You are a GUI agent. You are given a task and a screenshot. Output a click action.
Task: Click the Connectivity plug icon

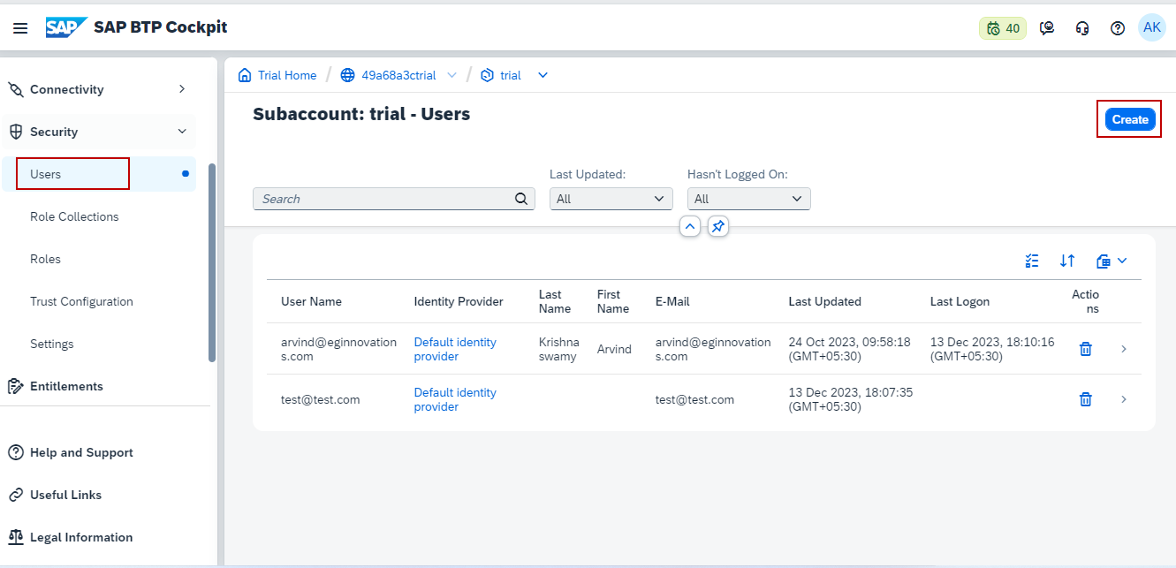pos(16,89)
